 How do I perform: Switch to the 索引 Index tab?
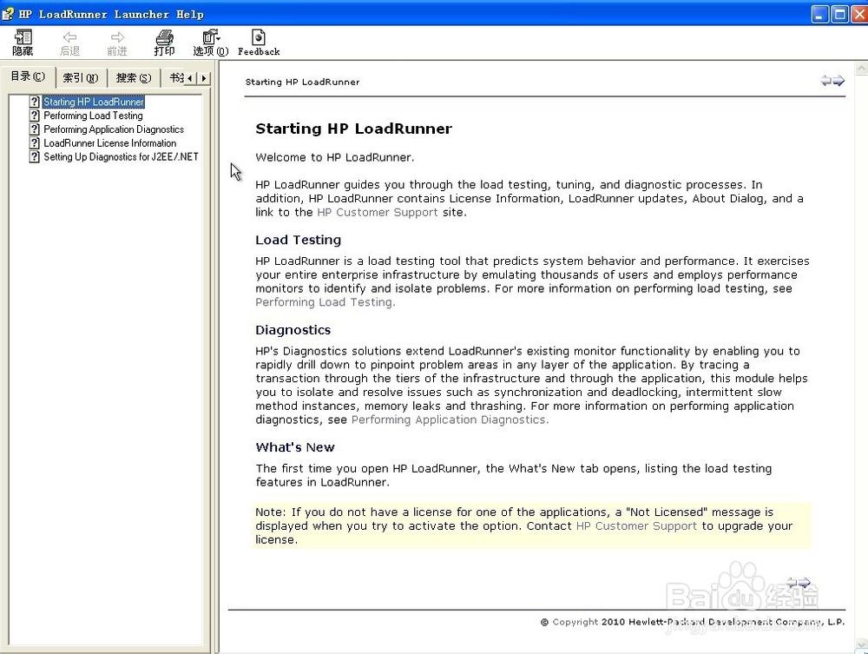click(79, 77)
